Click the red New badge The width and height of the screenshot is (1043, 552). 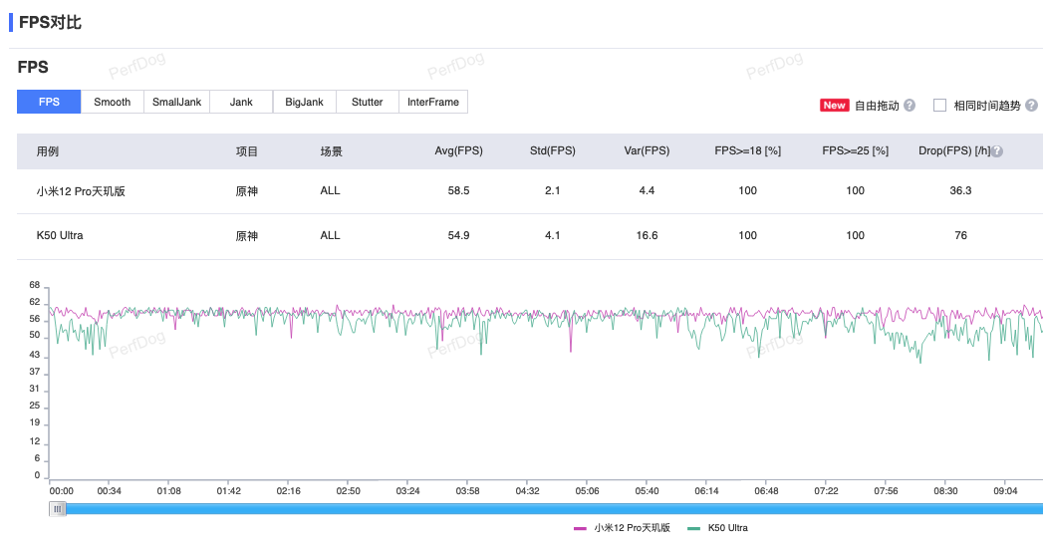tap(834, 105)
